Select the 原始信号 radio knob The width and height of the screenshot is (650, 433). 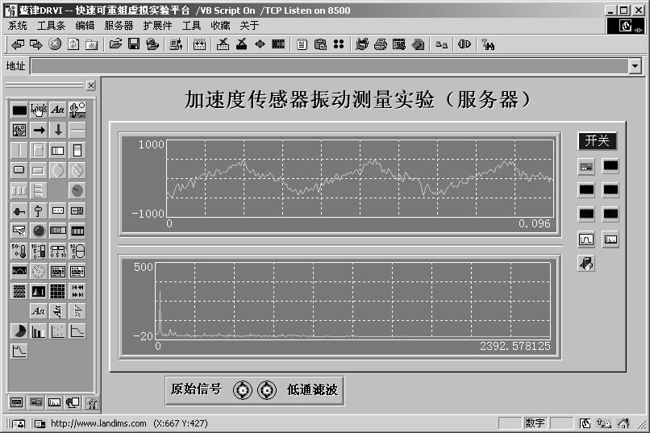(x=243, y=390)
